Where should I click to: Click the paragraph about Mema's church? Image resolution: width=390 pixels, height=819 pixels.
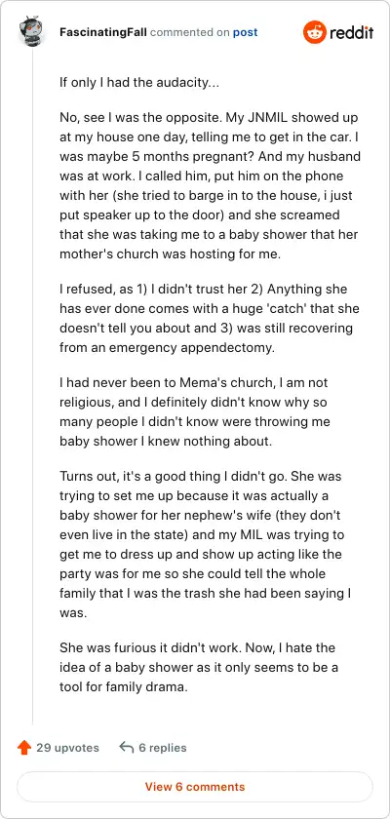tap(195, 412)
